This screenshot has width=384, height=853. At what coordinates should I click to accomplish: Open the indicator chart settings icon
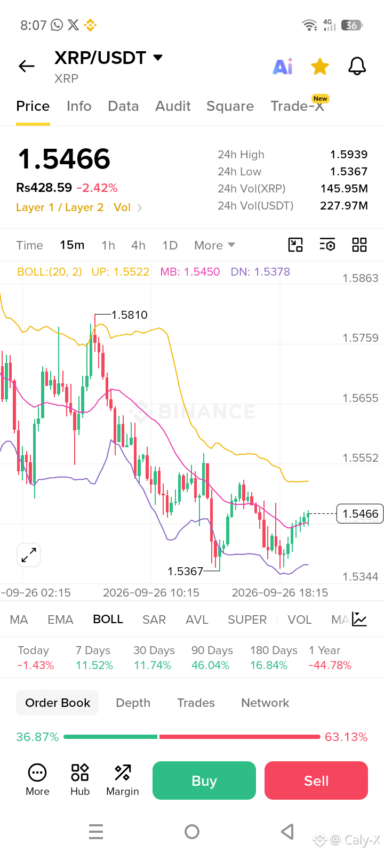[359, 619]
